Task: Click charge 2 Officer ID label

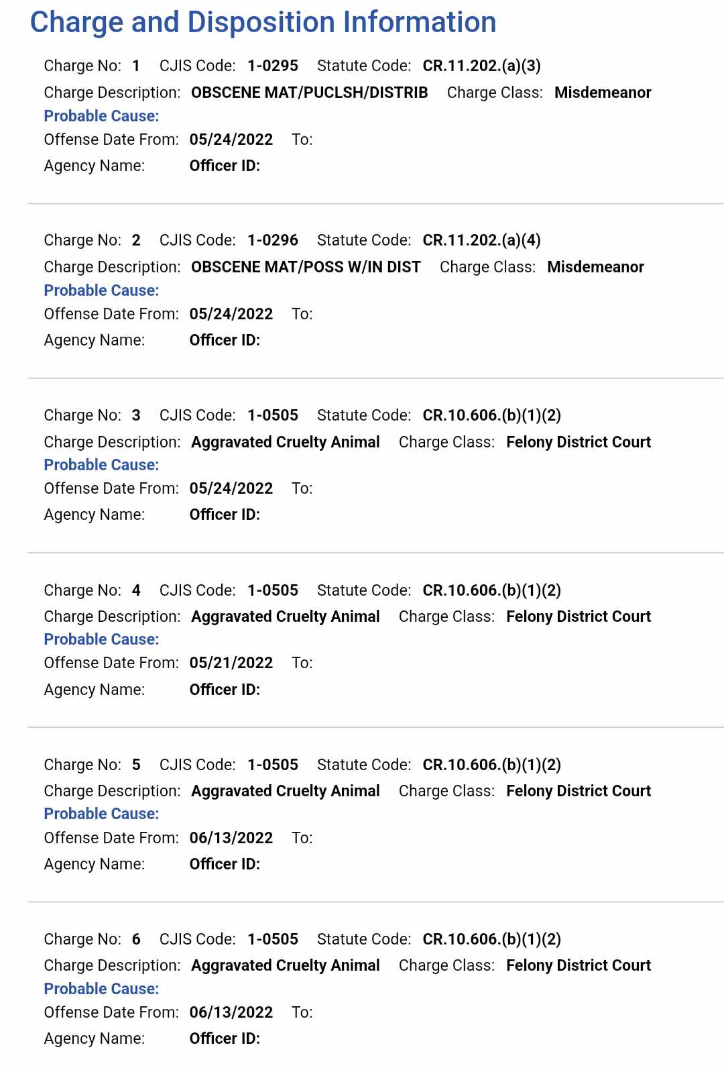Action: [x=225, y=340]
